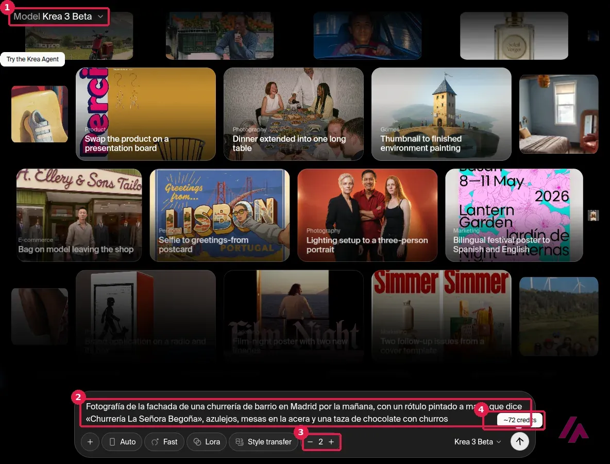Open the Auto aspect ratio option
This screenshot has height=464, width=610.
click(123, 442)
